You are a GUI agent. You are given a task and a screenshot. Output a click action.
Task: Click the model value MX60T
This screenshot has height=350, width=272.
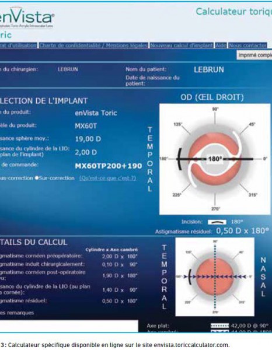tap(86, 126)
